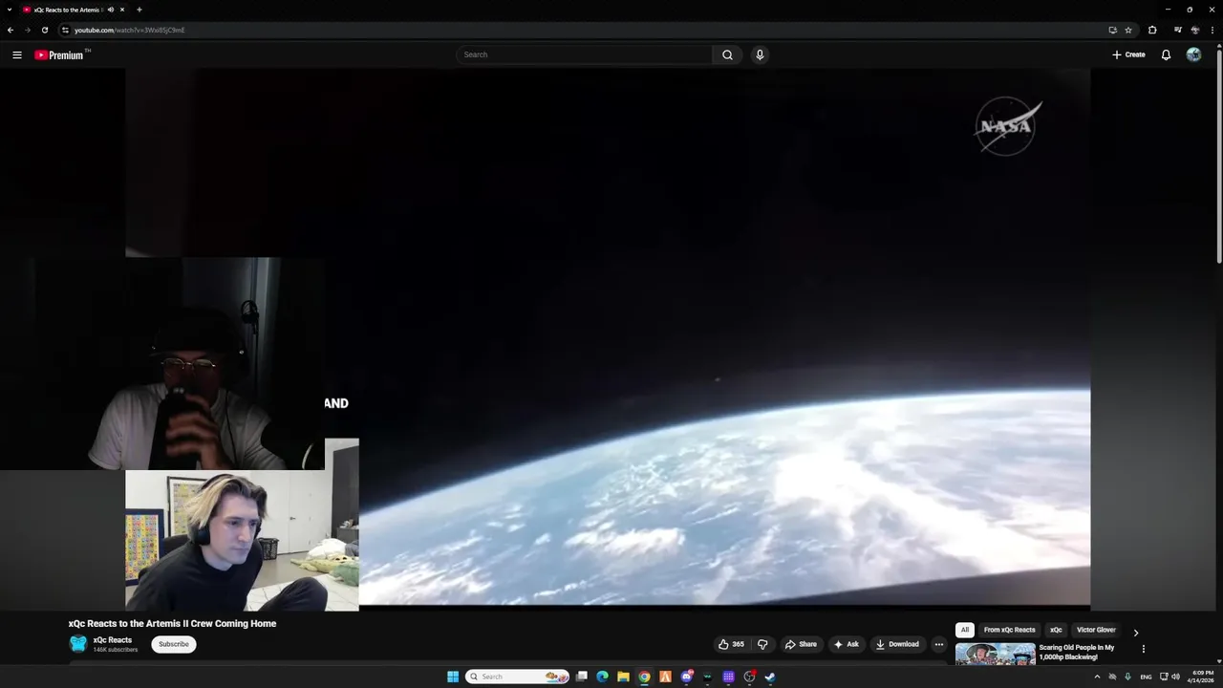1223x688 pixels.
Task: Focus the YouTube search field
Action: [x=584, y=54]
